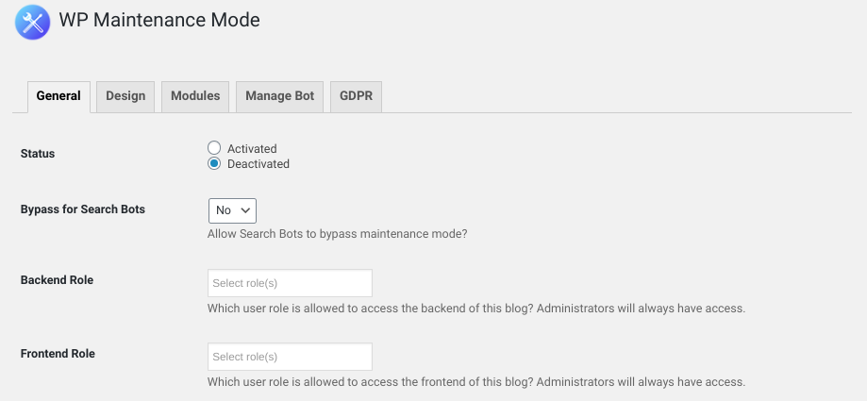Click the Frontend Role select field
The height and width of the screenshot is (401, 867).
pyautogui.click(x=290, y=357)
